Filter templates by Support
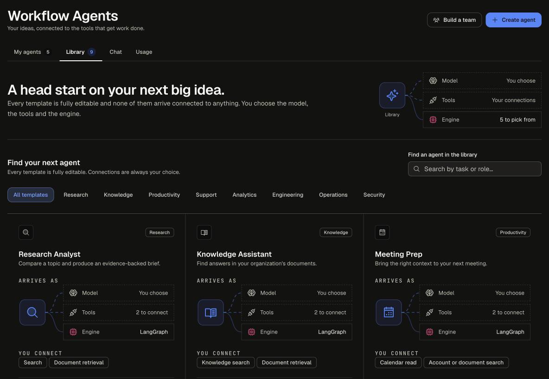Viewport: 549px width, 379px height. point(206,195)
